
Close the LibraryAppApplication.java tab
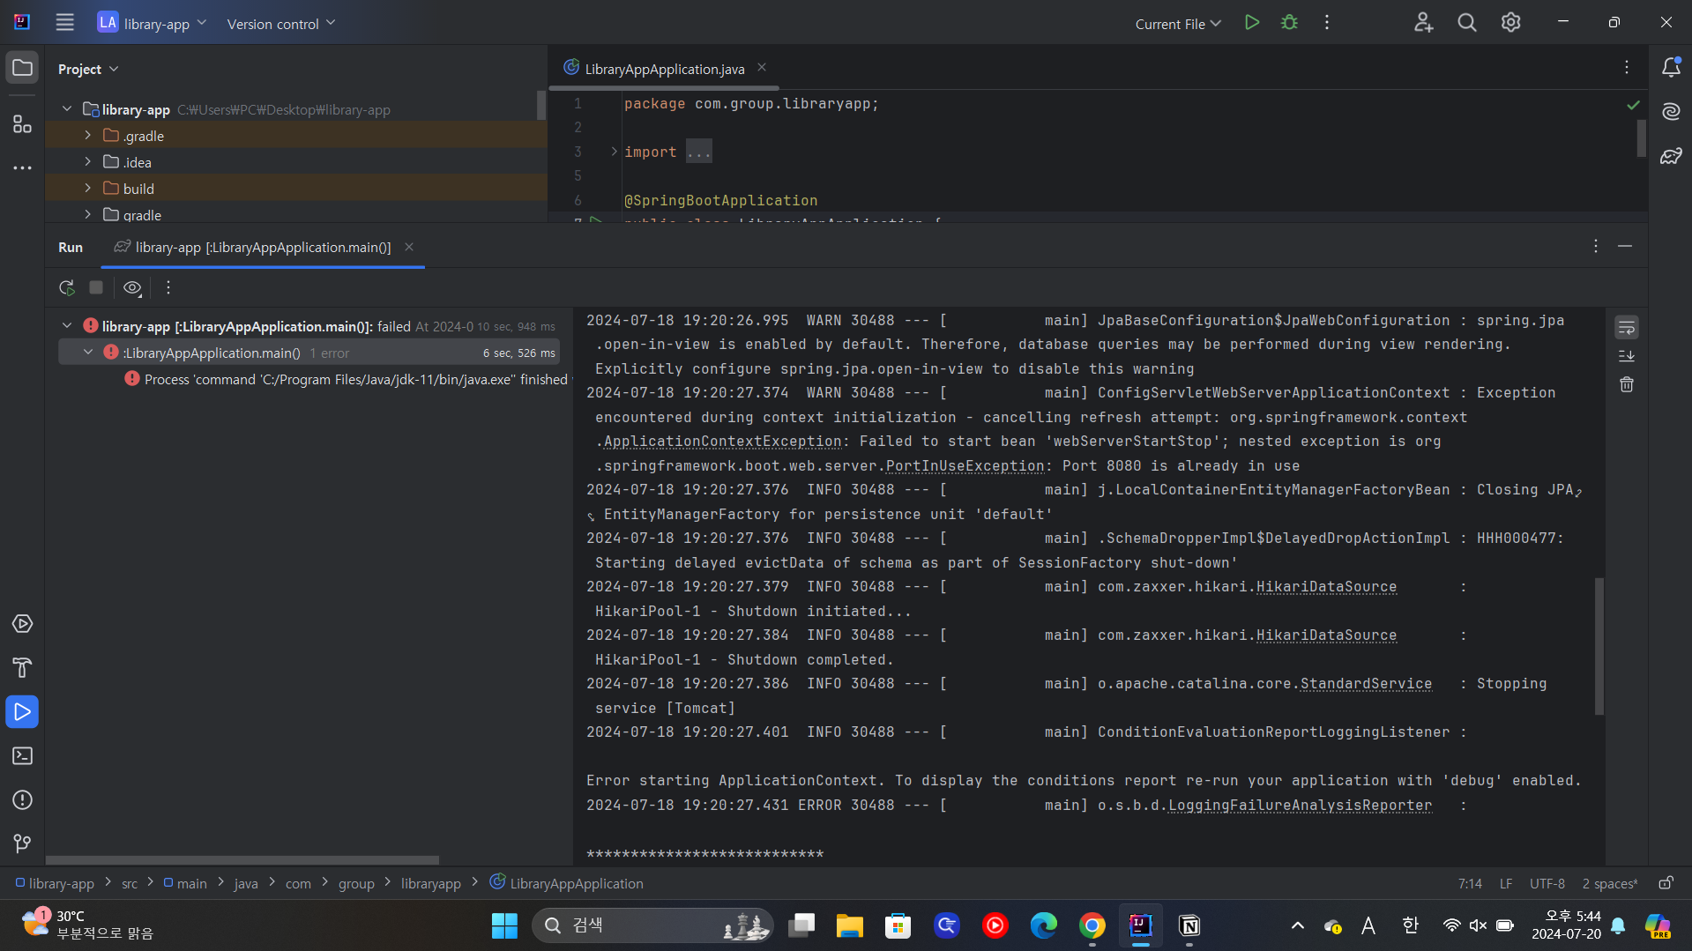[762, 68]
